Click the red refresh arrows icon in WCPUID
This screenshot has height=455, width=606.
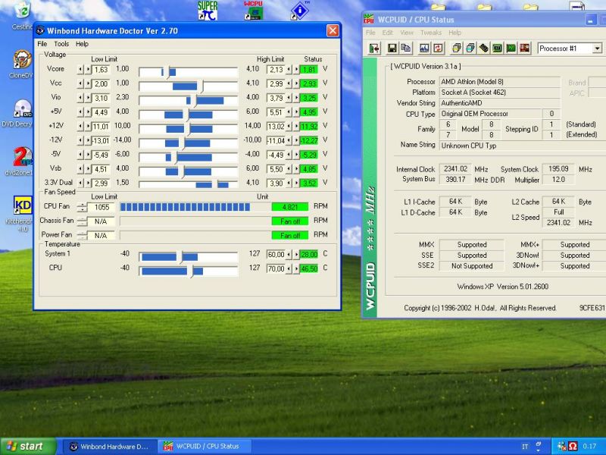click(438, 49)
